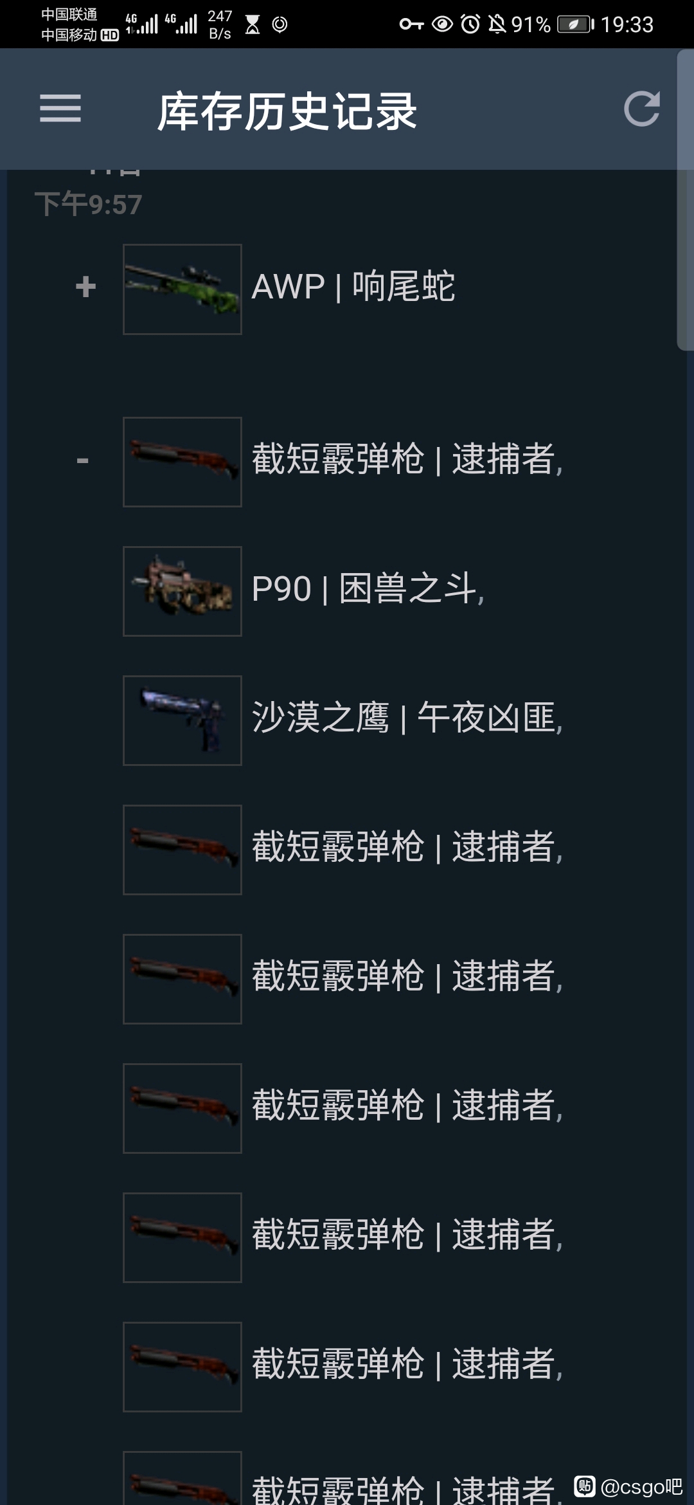Open the 截短霰弹枪 | 逮捕者 link below 沙漠之鹰

[x=407, y=847]
